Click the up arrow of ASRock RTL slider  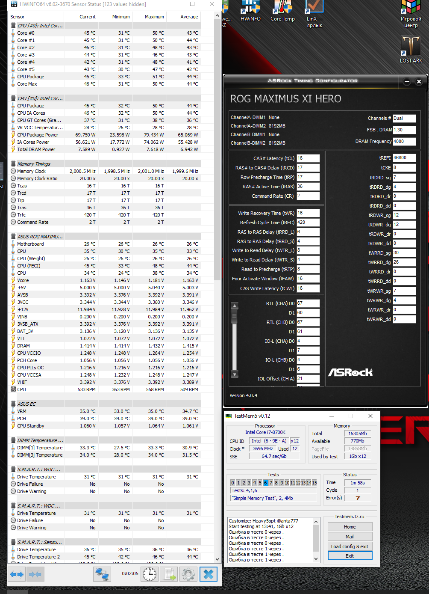(x=235, y=306)
